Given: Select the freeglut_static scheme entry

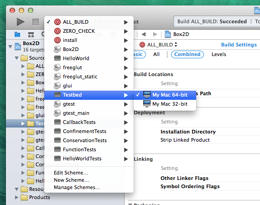Looking at the screenshot, I should tap(89, 77).
